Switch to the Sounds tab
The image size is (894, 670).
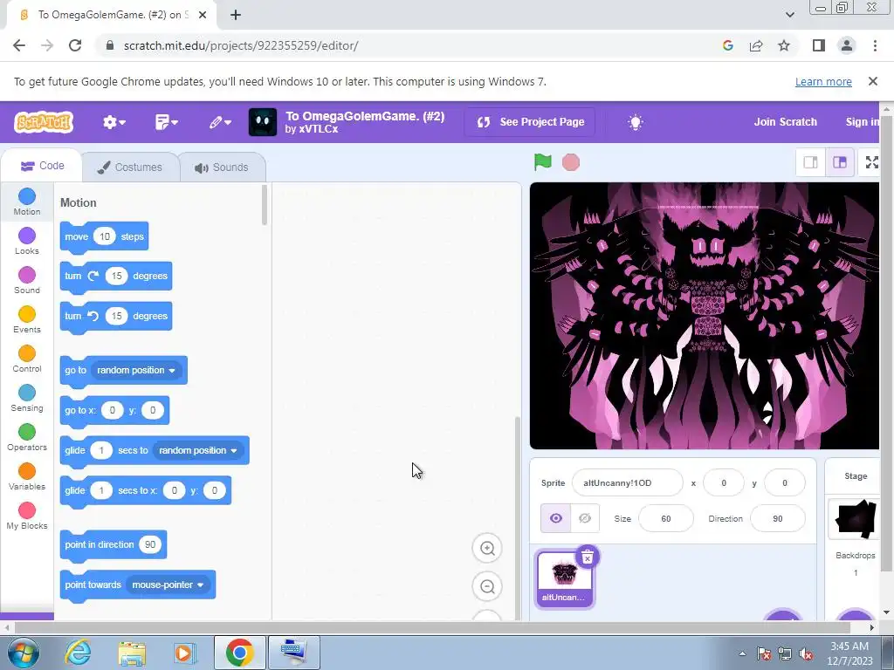[x=222, y=167]
